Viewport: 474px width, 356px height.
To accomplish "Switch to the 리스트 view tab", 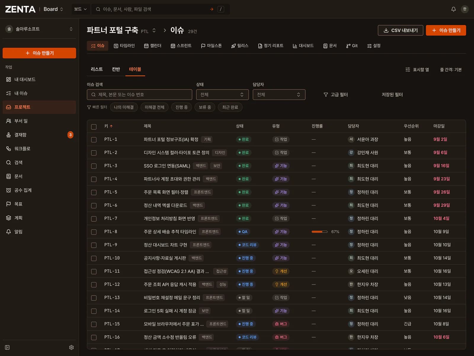I will pos(97,69).
